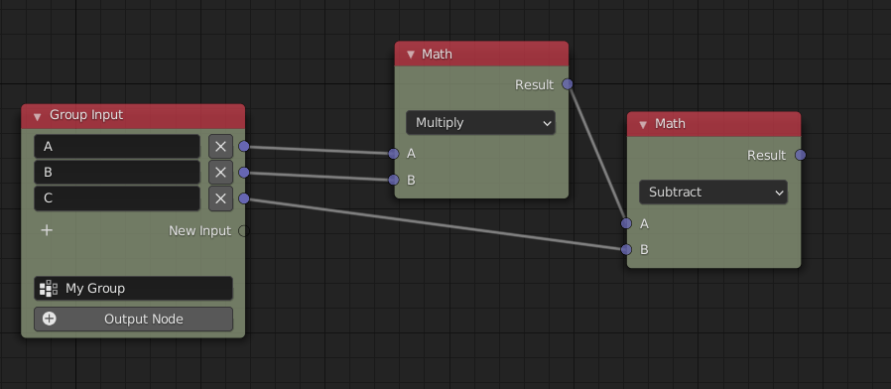The height and width of the screenshot is (389, 891).
Task: Remove input A with its X button
Action: pos(220,147)
